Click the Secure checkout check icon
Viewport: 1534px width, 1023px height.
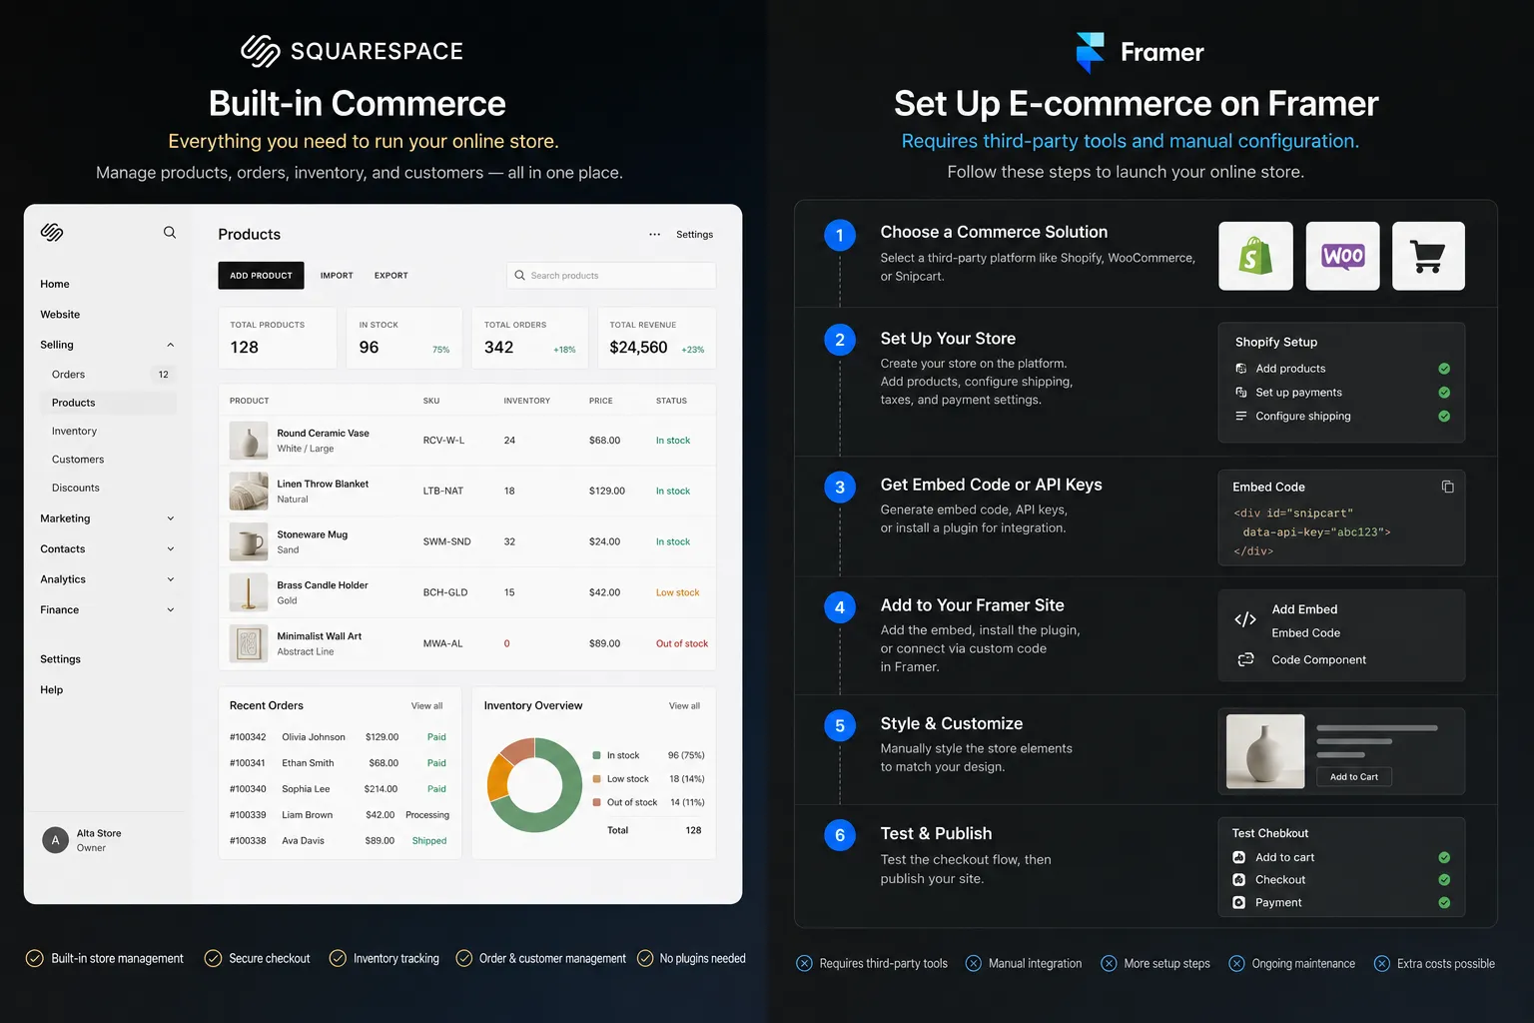(213, 958)
